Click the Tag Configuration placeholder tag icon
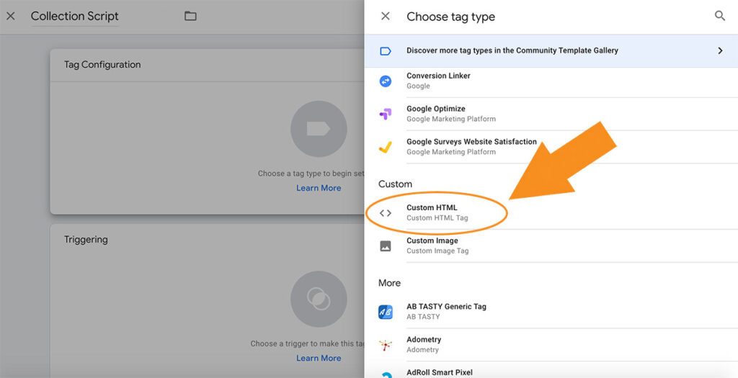The image size is (738, 378). tap(319, 129)
